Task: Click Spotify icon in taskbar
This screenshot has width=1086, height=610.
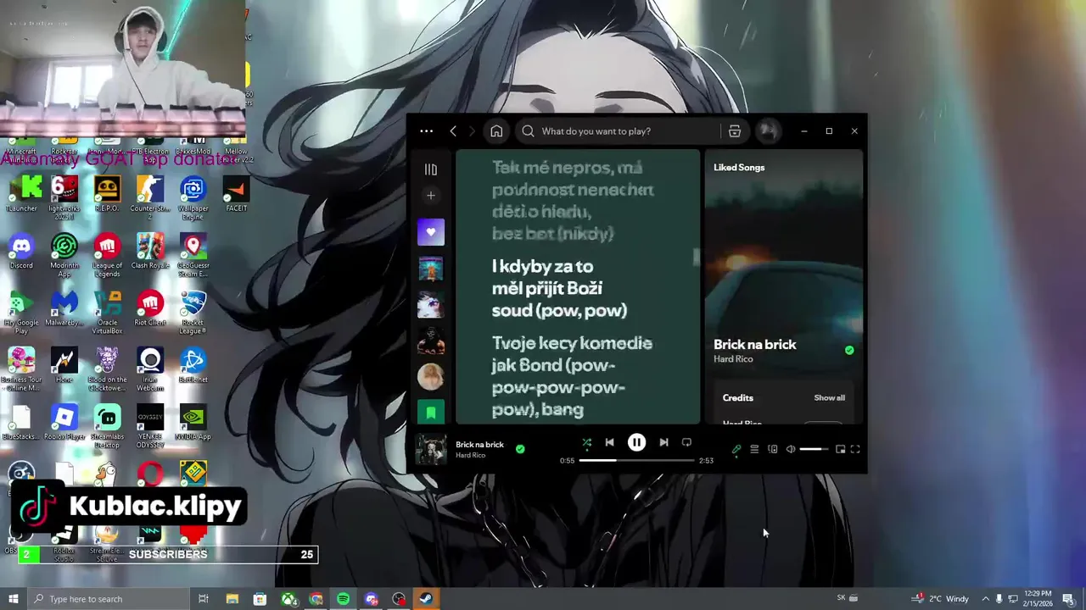Action: [x=343, y=599]
